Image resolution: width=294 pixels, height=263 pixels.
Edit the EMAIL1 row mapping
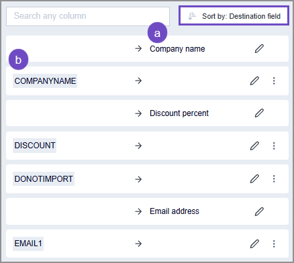click(254, 244)
